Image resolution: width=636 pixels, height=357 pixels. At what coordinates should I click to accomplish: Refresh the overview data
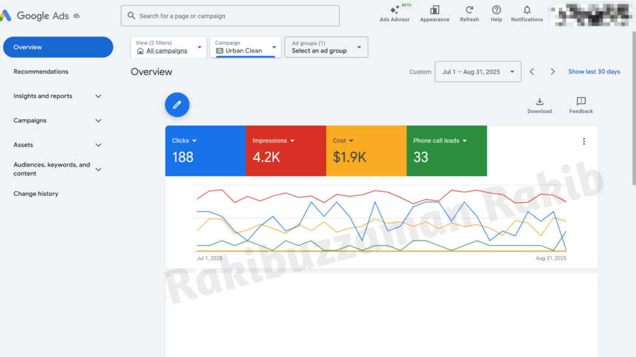(469, 14)
